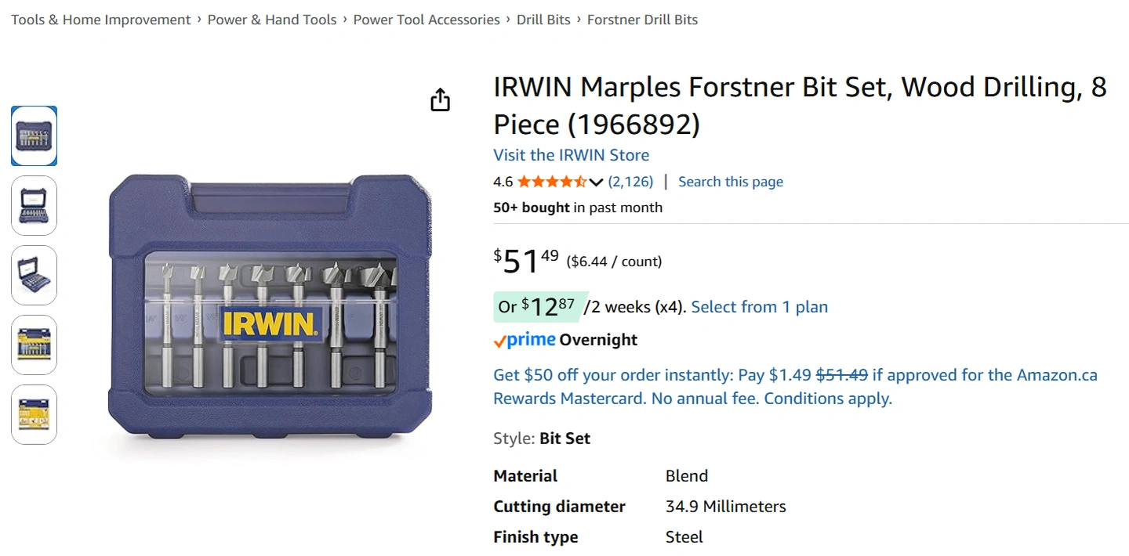The height and width of the screenshot is (556, 1129).
Task: Select the fifth thumbnail with yellow packaging
Action: (x=34, y=415)
